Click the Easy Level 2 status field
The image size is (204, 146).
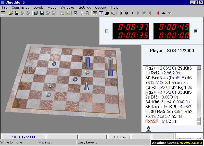pyautogui.click(x=113, y=142)
